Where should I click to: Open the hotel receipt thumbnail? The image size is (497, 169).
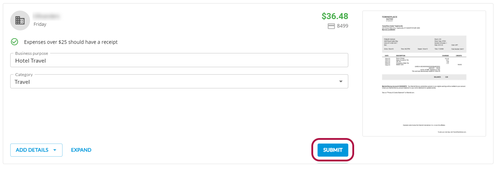424,74
